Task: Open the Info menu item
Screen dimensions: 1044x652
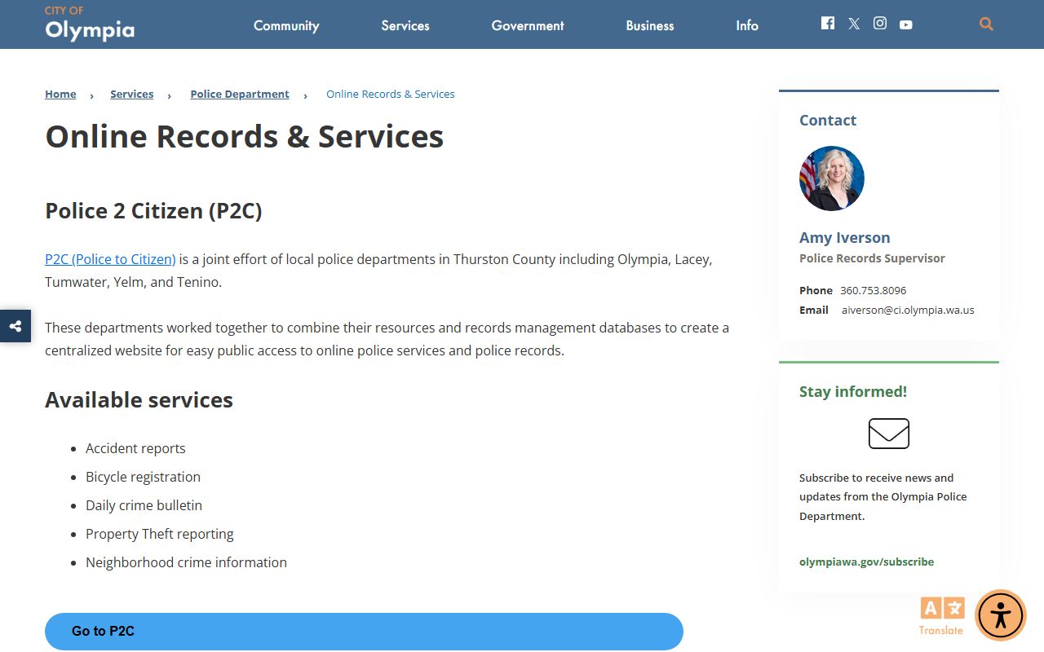Action: click(x=747, y=25)
